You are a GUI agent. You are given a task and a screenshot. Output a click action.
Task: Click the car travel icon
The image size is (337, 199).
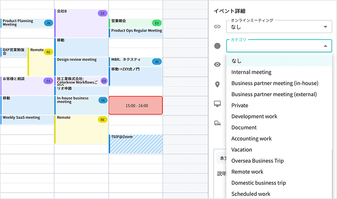pyautogui.click(x=217, y=123)
